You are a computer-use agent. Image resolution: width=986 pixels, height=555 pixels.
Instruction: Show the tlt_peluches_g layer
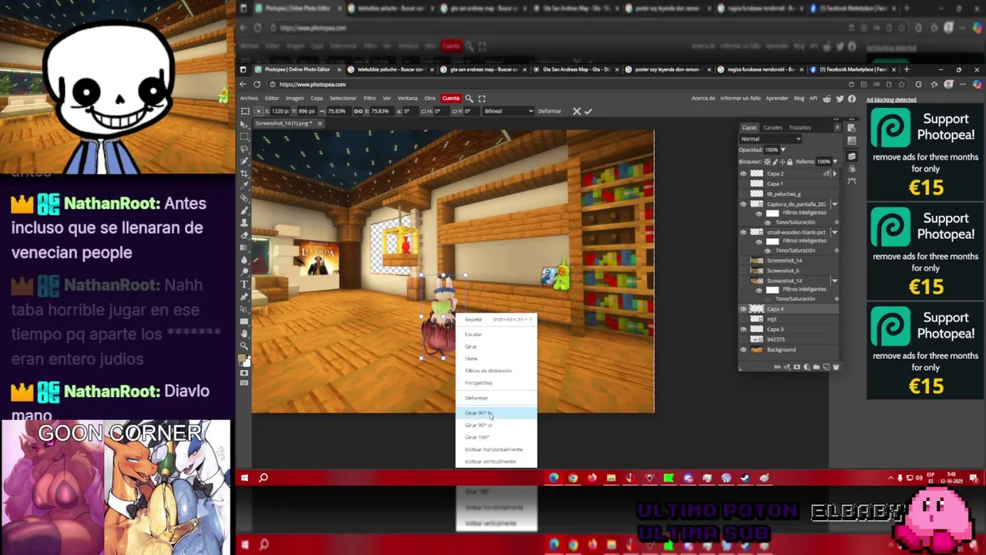pos(743,194)
